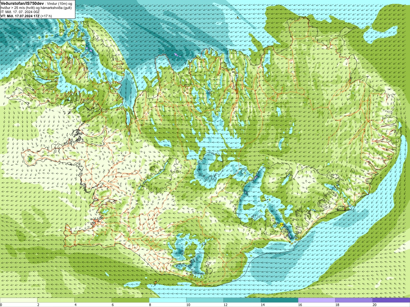Viewport: 410px width, 307px height.
Task: Click the legend scale label '6'
Action: pos(112,305)
